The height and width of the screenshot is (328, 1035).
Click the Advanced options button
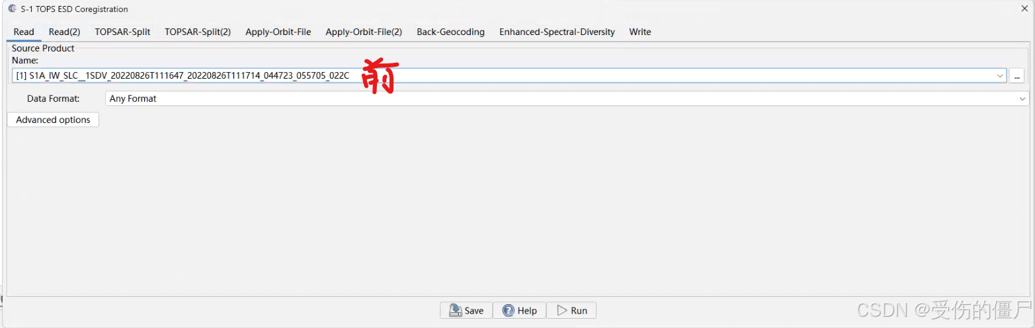click(x=53, y=120)
